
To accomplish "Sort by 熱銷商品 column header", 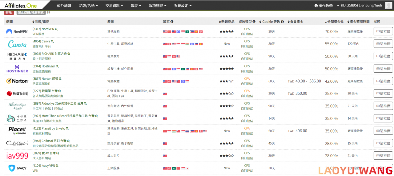I will point(226,22).
